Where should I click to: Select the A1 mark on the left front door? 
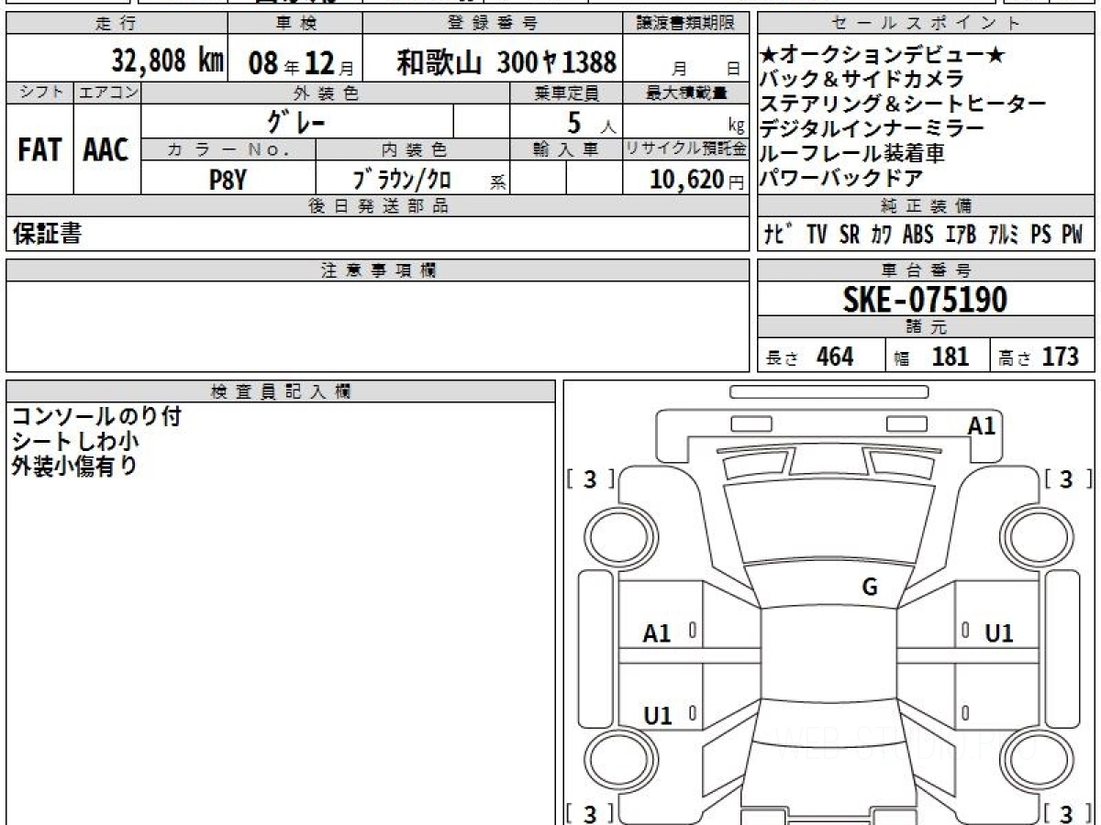(657, 632)
